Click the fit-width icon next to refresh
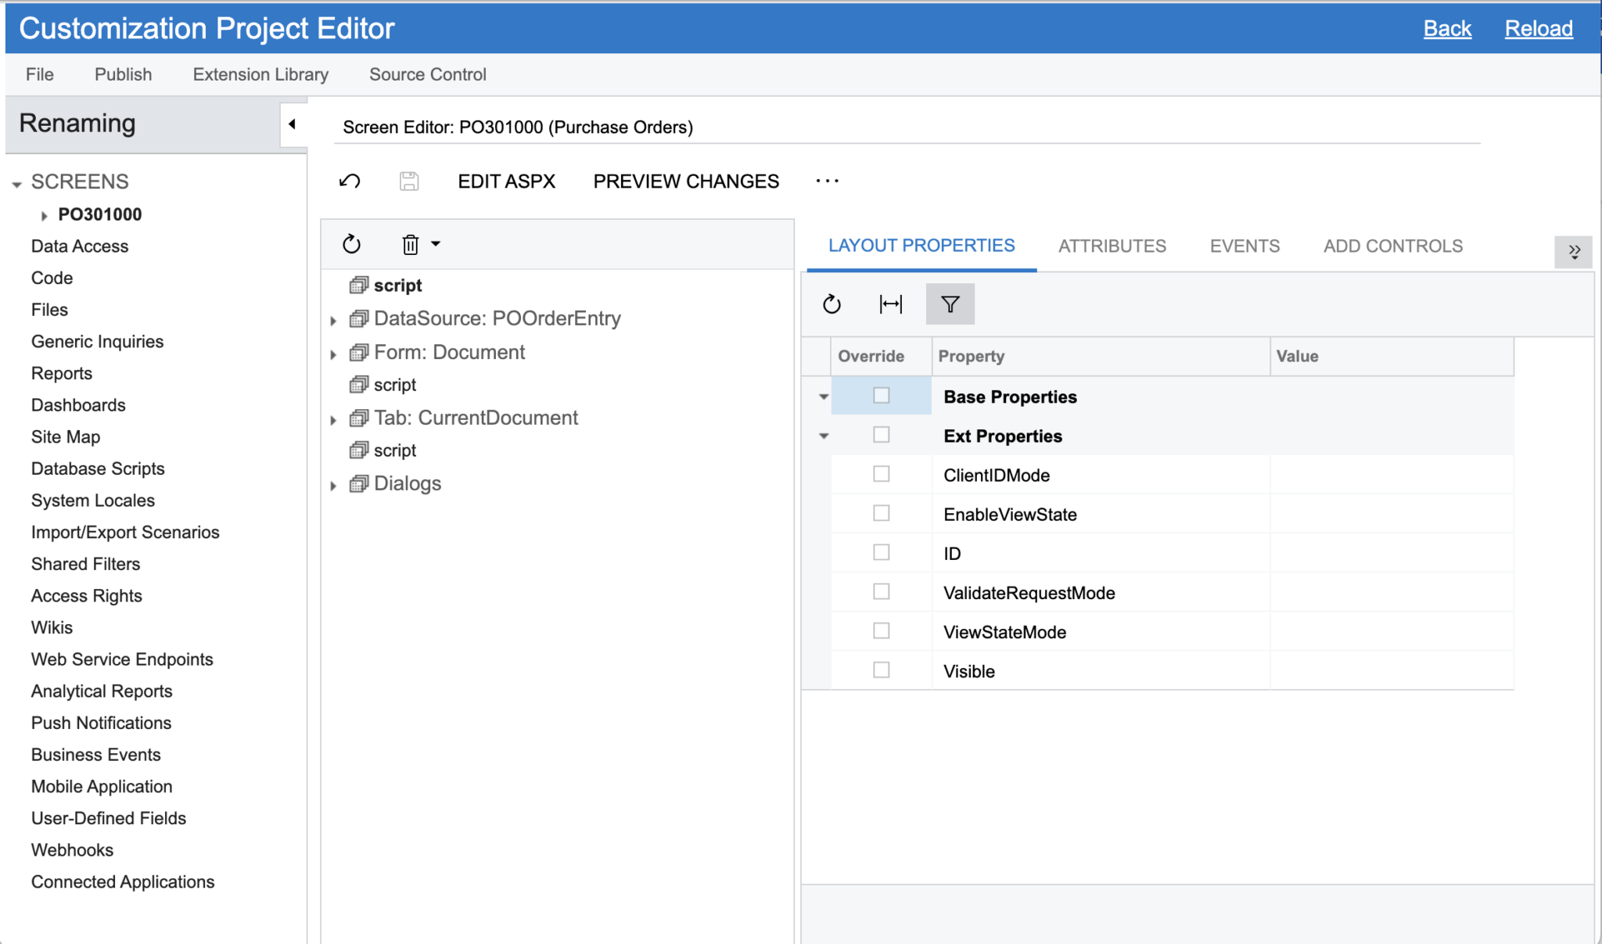This screenshot has height=944, width=1602. (891, 303)
